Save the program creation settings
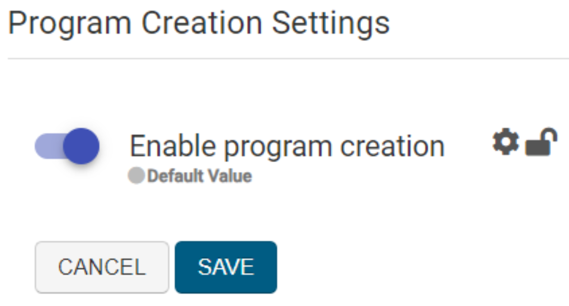Screen dimensions: 569x306 pyautogui.click(x=226, y=267)
